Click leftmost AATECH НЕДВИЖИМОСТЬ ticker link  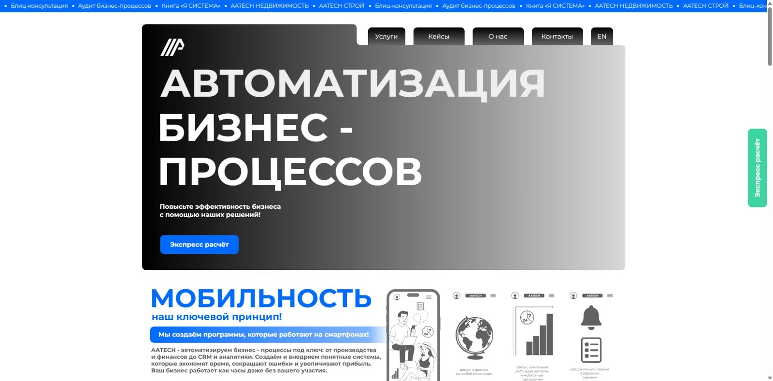coord(270,6)
